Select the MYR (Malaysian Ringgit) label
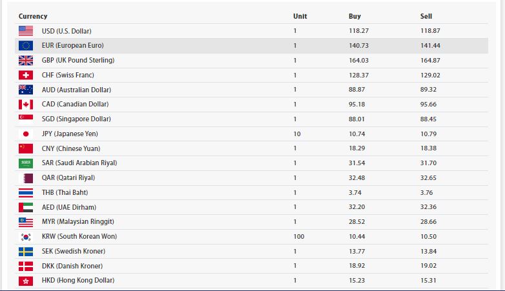Viewport: 505px width, 291px height. tap(78, 221)
